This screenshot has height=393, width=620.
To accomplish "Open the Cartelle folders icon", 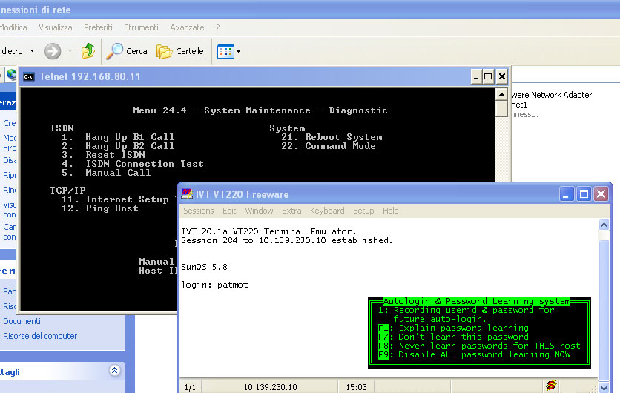I will coord(164,51).
